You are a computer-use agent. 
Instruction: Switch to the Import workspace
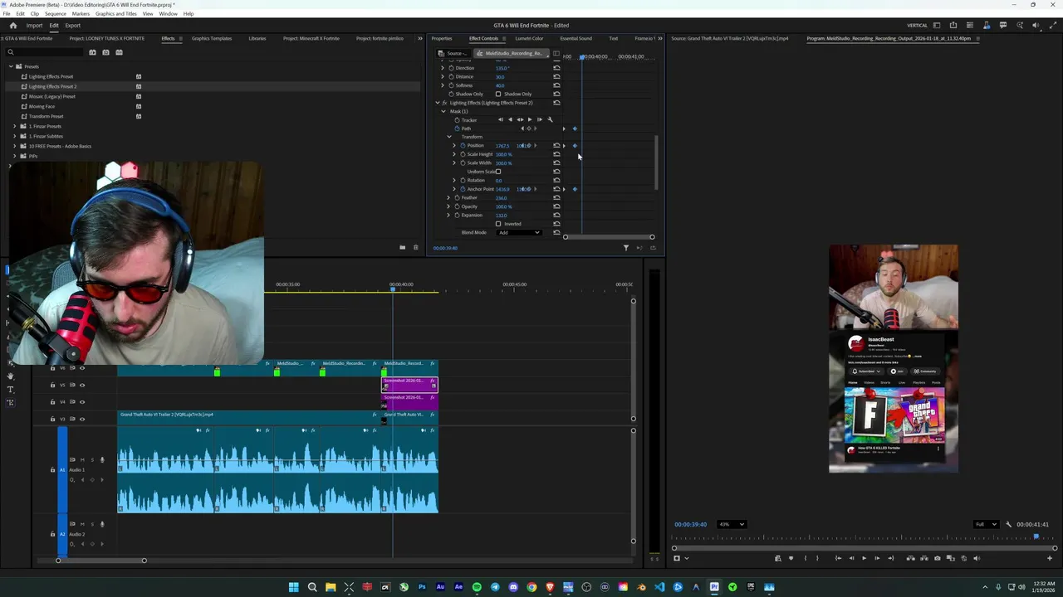tap(34, 25)
